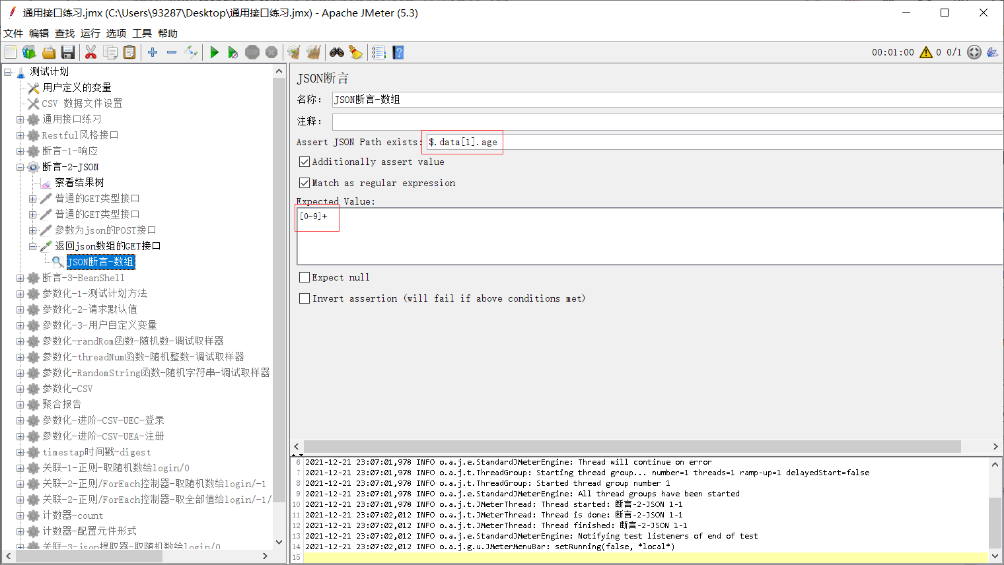Screen dimensions: 1004x565
Task: Click the Expected Value text area
Action: [649, 236]
